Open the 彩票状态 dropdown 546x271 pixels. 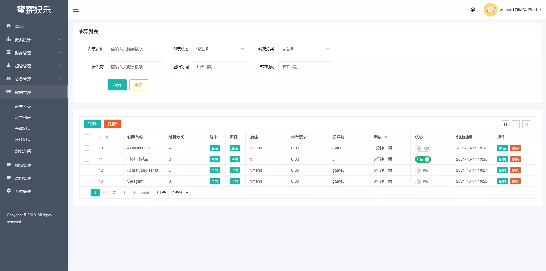coord(220,49)
